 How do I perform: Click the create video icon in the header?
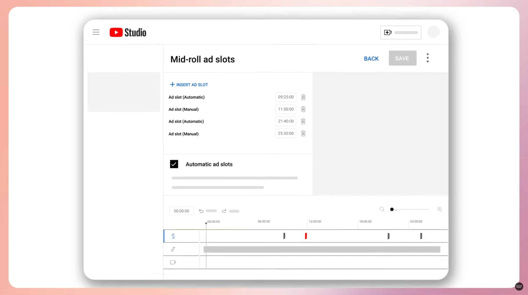pos(388,32)
